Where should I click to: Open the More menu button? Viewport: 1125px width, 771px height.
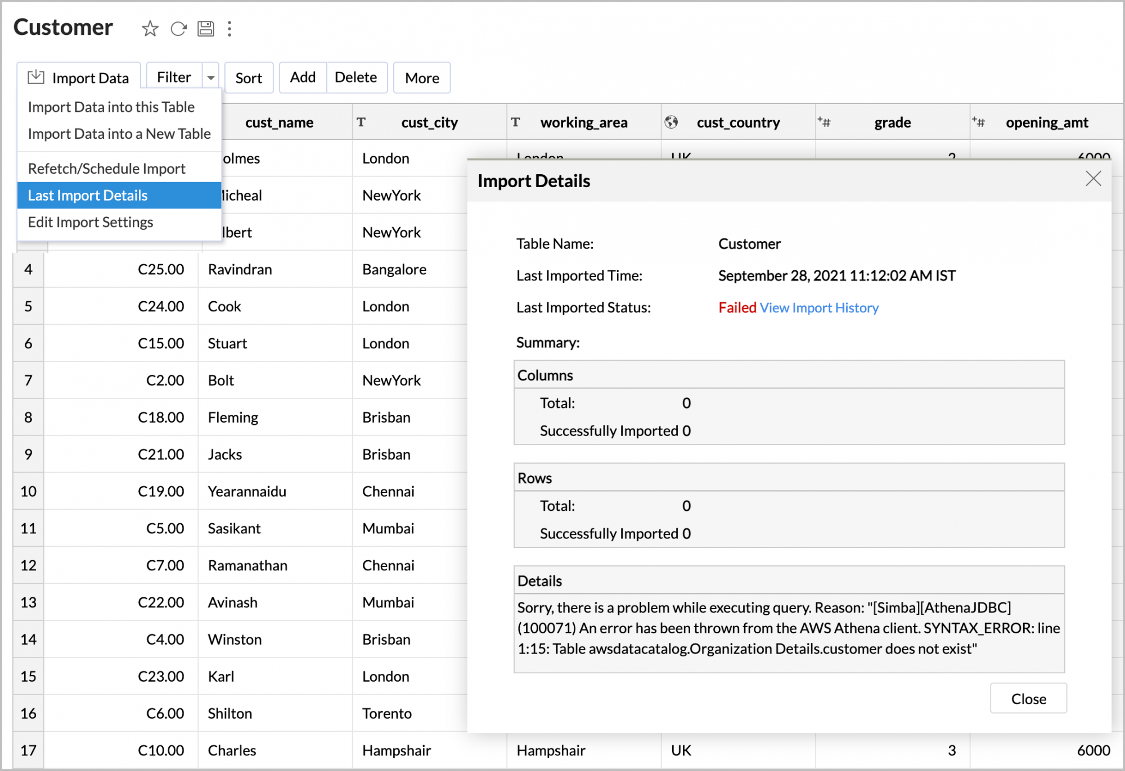pyautogui.click(x=422, y=78)
